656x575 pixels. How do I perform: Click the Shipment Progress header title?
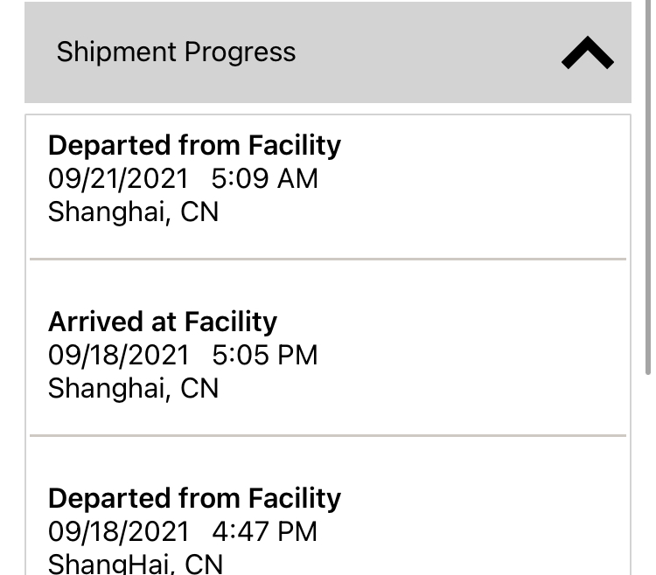pyautogui.click(x=176, y=52)
